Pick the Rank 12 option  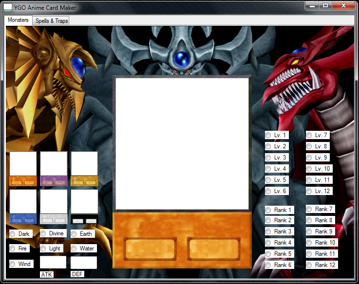(x=322, y=265)
